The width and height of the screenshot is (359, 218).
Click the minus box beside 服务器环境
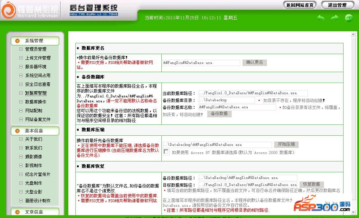click(21, 66)
